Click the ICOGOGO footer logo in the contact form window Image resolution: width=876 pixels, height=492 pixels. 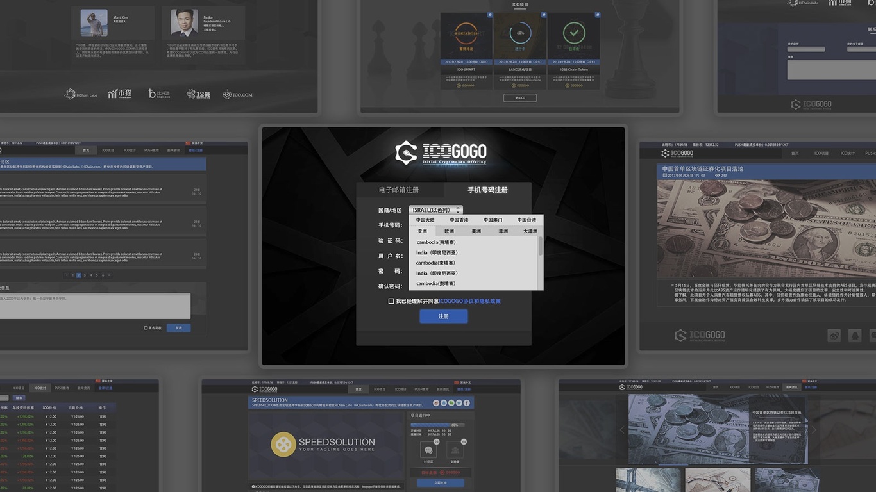pos(811,104)
